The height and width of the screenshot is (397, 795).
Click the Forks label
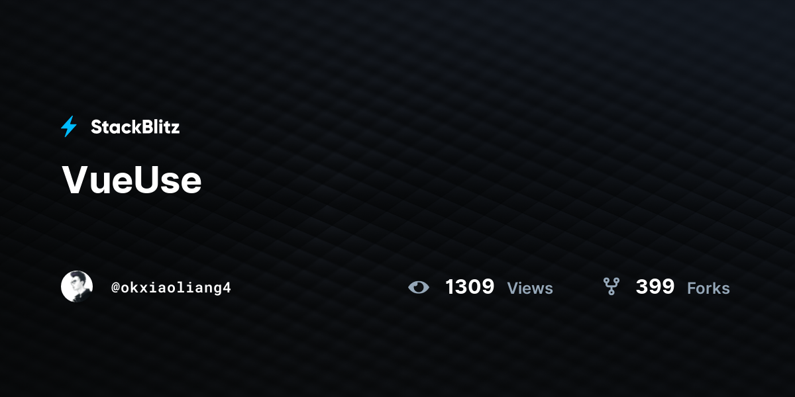[708, 288]
